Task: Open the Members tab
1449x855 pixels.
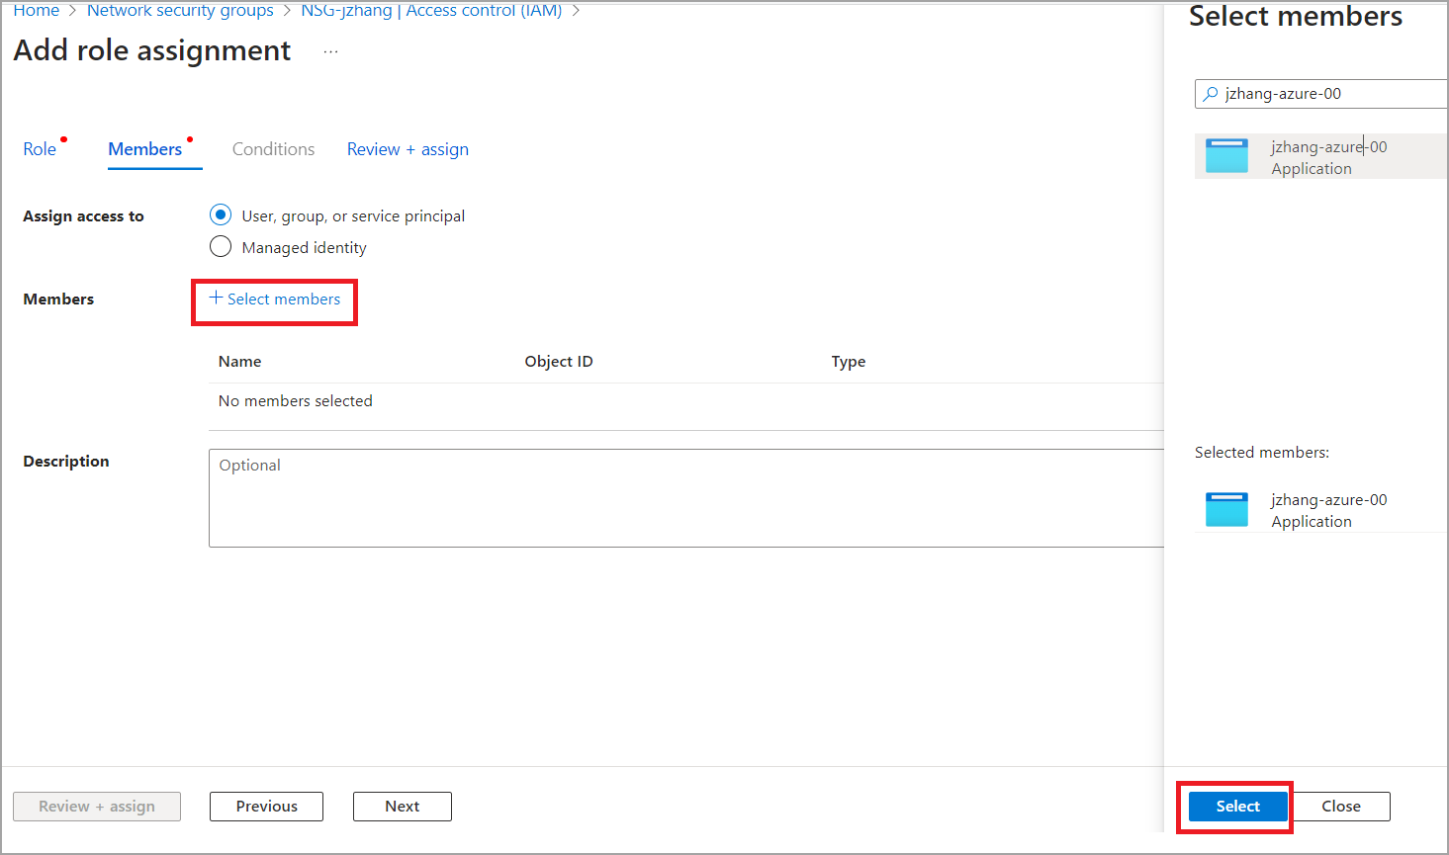Action: click(145, 149)
